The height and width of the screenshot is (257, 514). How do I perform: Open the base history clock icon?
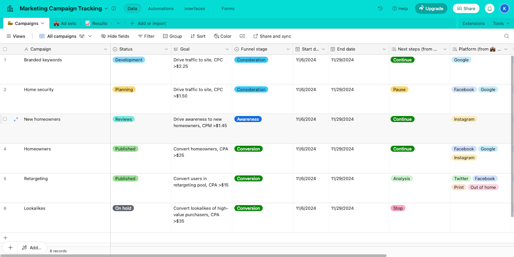click(x=380, y=8)
